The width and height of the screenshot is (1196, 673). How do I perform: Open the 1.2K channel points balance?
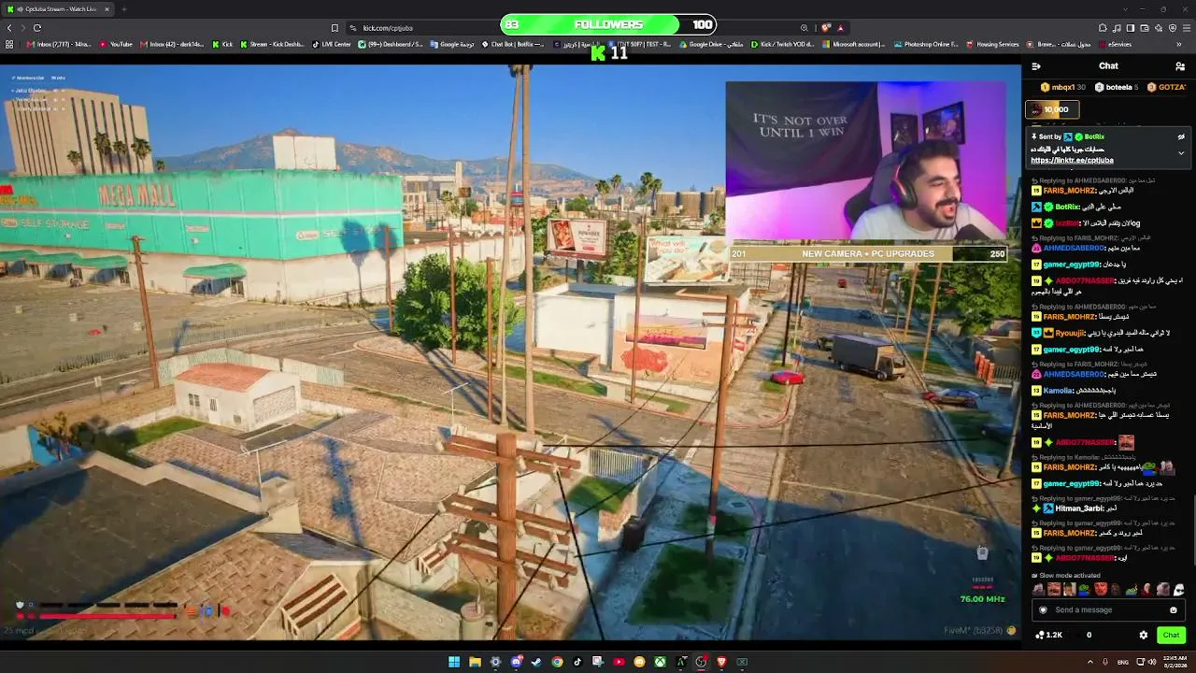coord(1049,636)
